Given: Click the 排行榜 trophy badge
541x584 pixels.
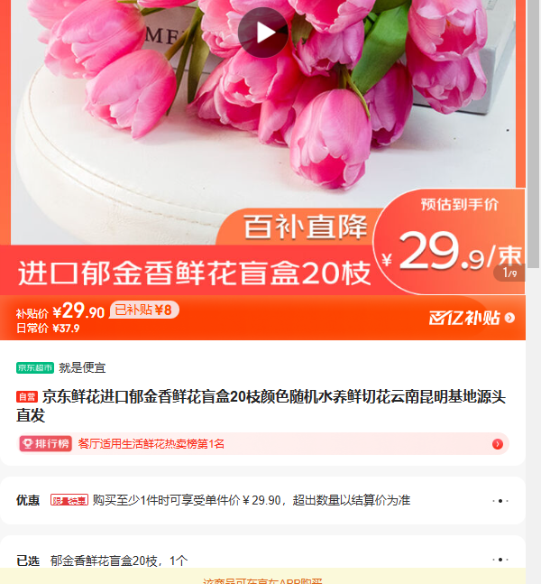Looking at the screenshot, I should 46,443.
